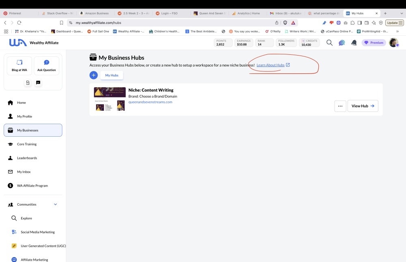406x262 pixels.
Task: Reload the page with refresh icon
Action: coord(19,23)
